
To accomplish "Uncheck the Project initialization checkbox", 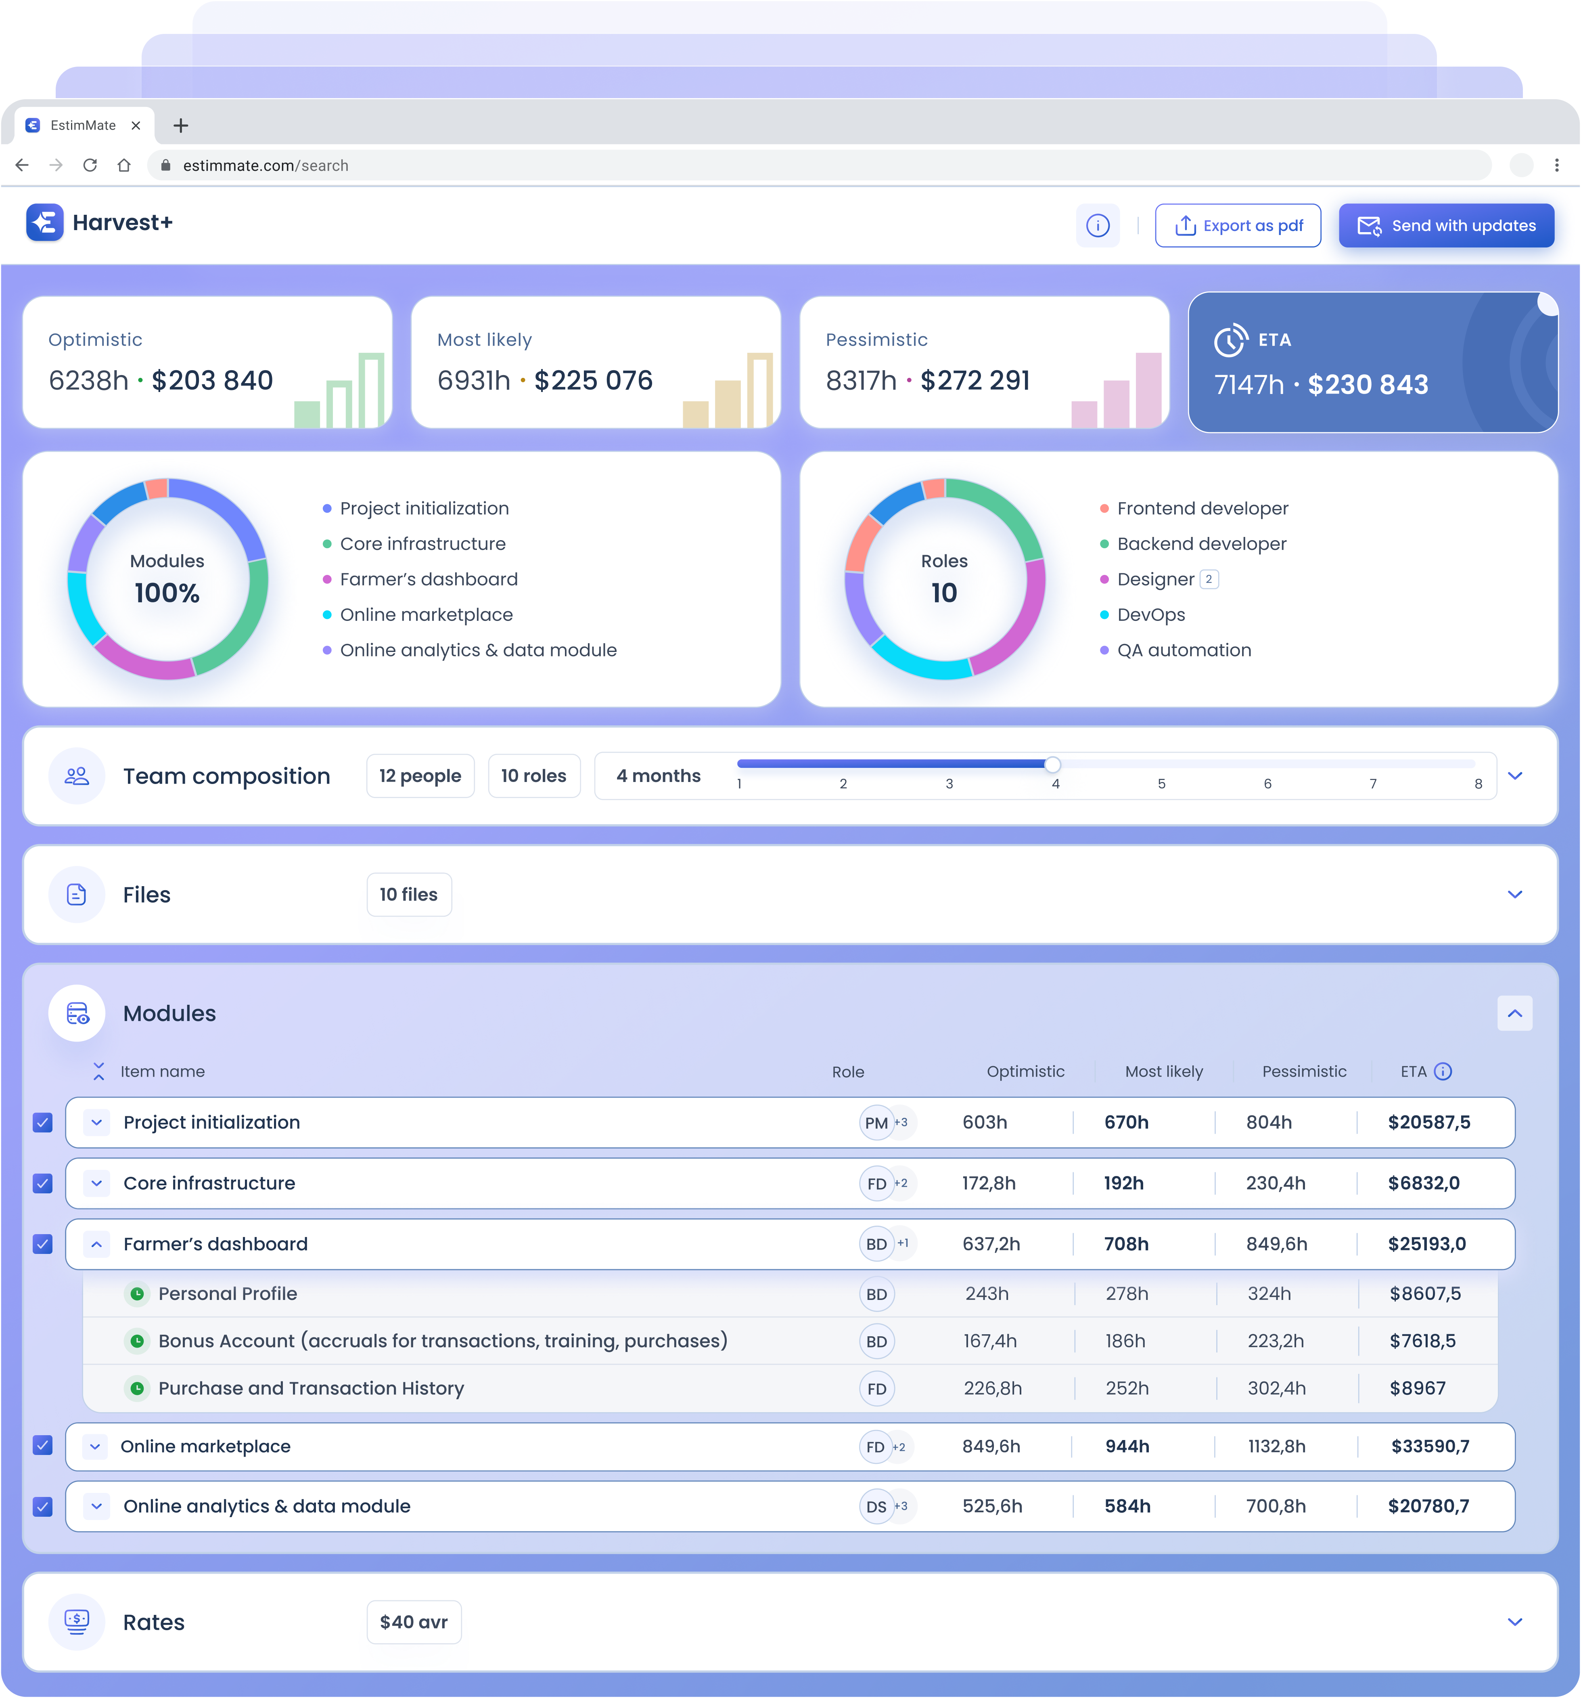I will (x=43, y=1122).
